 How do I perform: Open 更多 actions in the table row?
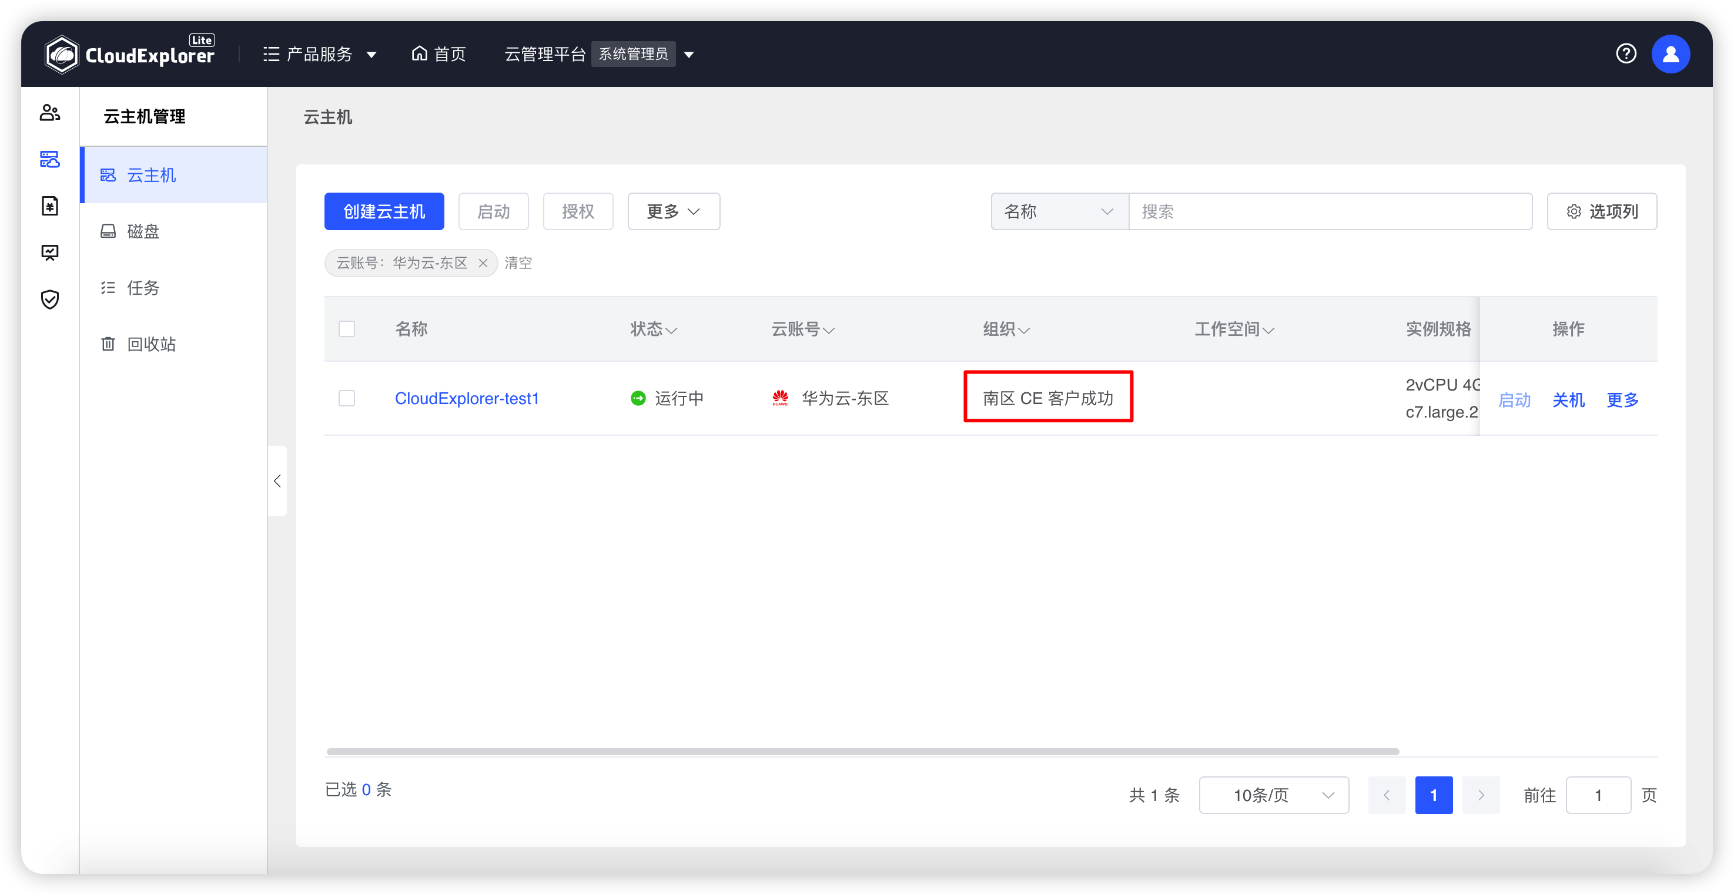(x=1622, y=399)
